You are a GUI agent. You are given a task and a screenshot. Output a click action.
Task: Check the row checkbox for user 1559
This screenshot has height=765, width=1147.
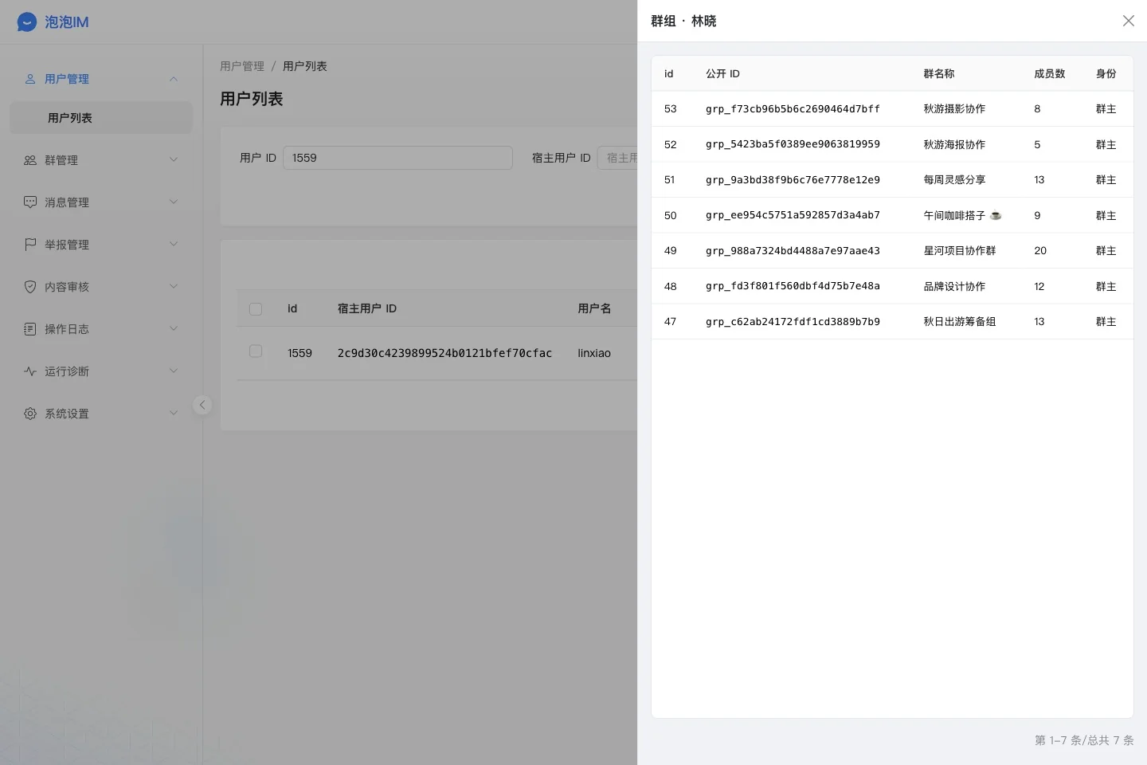point(256,351)
